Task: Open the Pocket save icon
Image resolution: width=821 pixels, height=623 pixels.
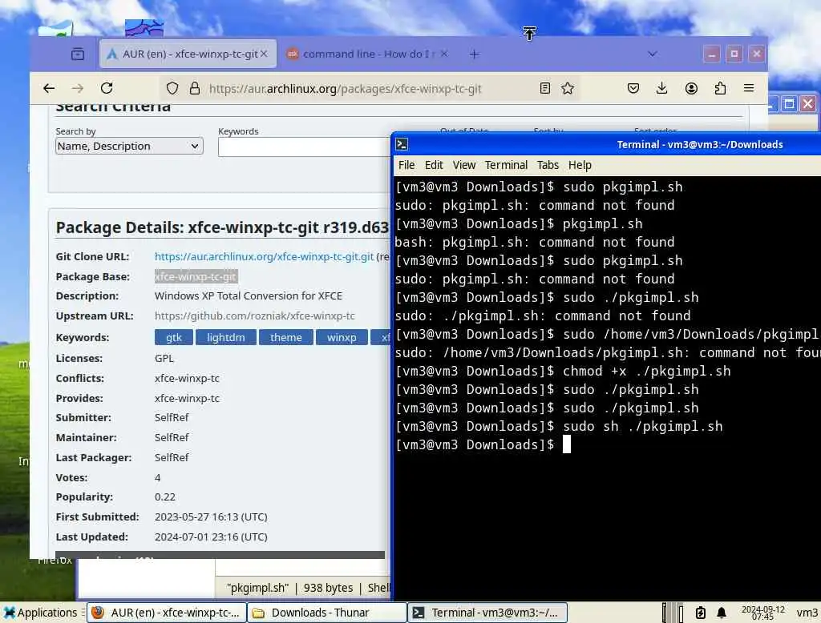Action: point(633,88)
